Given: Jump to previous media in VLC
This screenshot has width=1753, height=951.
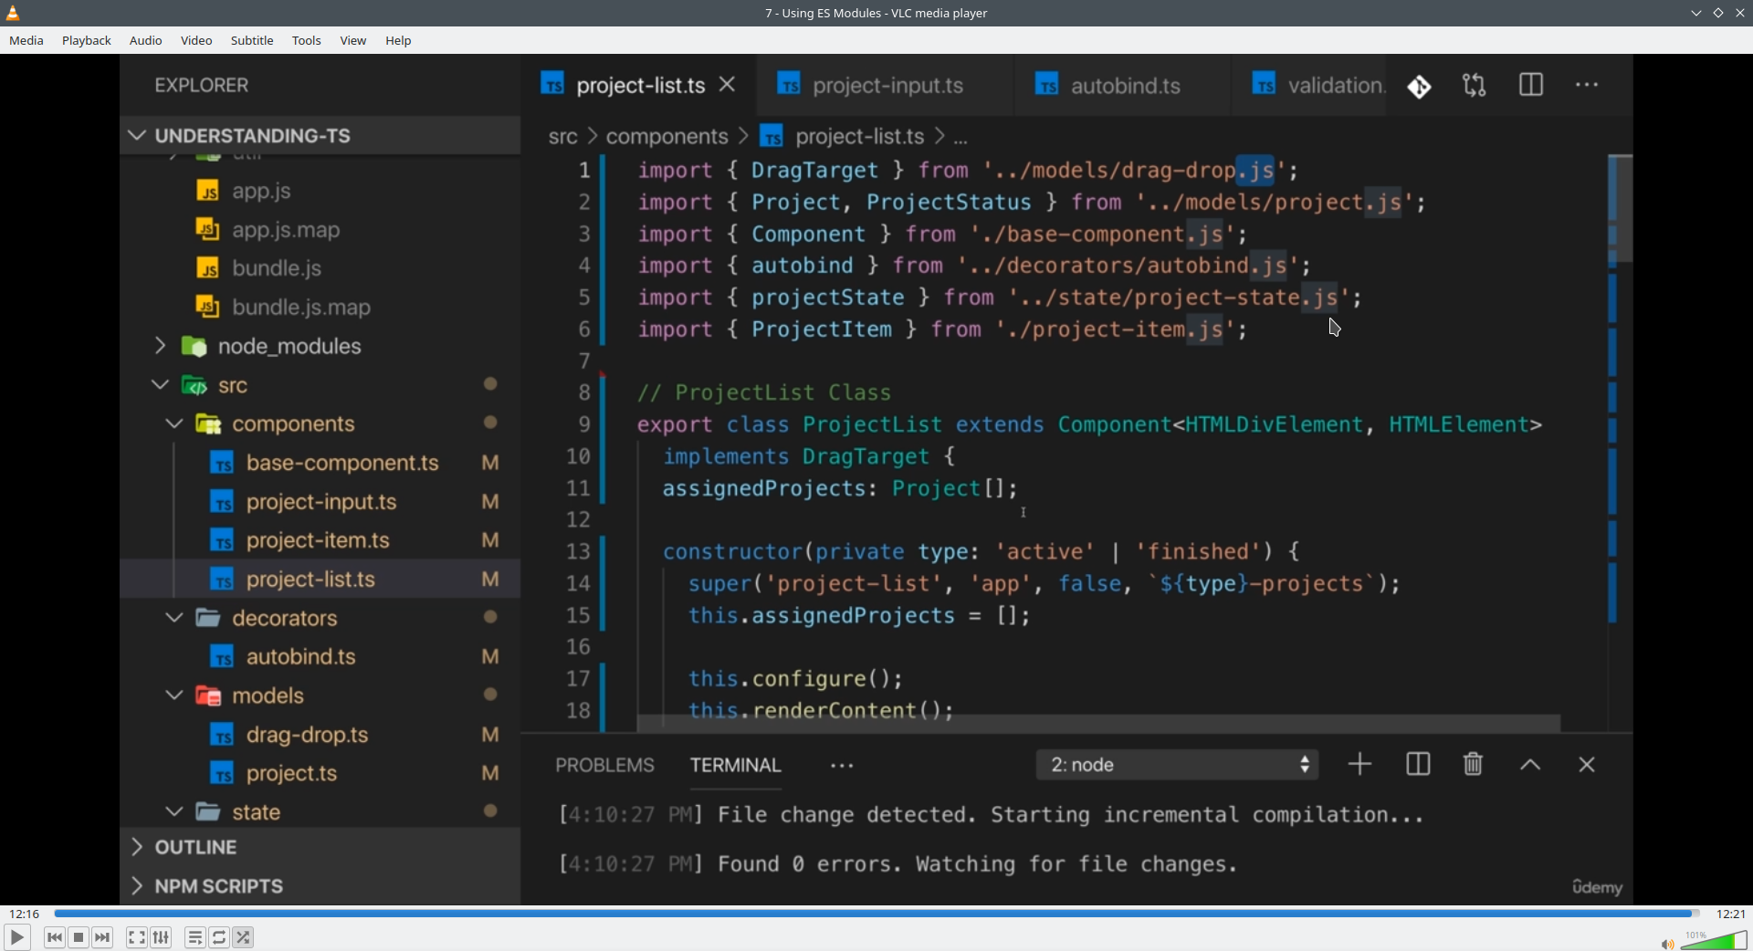Looking at the screenshot, I should pyautogui.click(x=55, y=937).
